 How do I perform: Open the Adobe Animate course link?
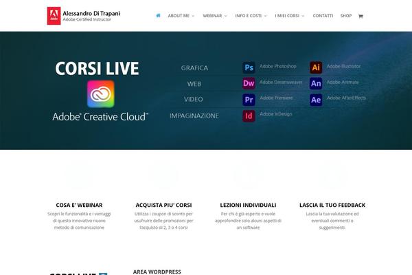coord(343,82)
